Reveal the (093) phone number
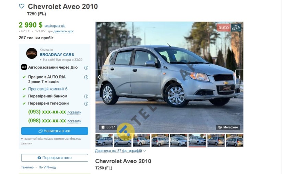 (x=74, y=112)
